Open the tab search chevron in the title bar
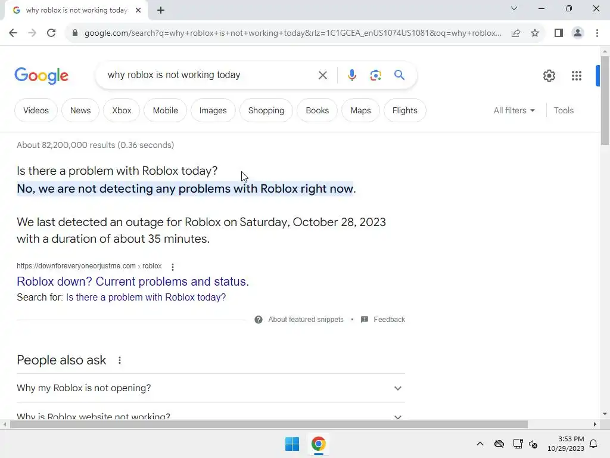The image size is (610, 458). click(x=514, y=8)
